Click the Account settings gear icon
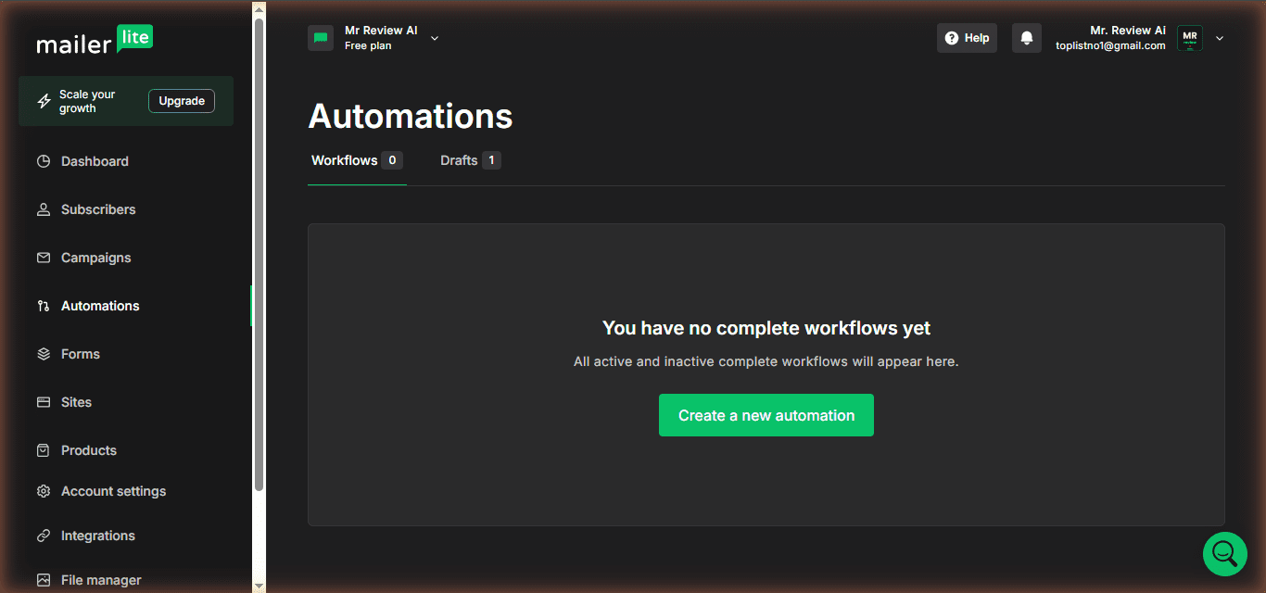Screen dimensions: 1266x593 [x=44, y=491]
